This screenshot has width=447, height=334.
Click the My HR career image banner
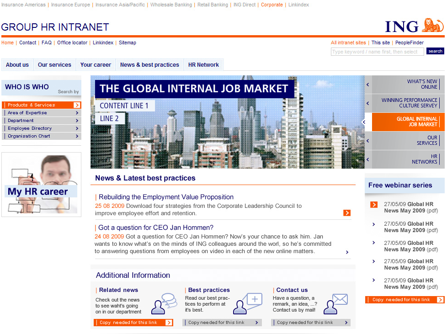(41, 185)
